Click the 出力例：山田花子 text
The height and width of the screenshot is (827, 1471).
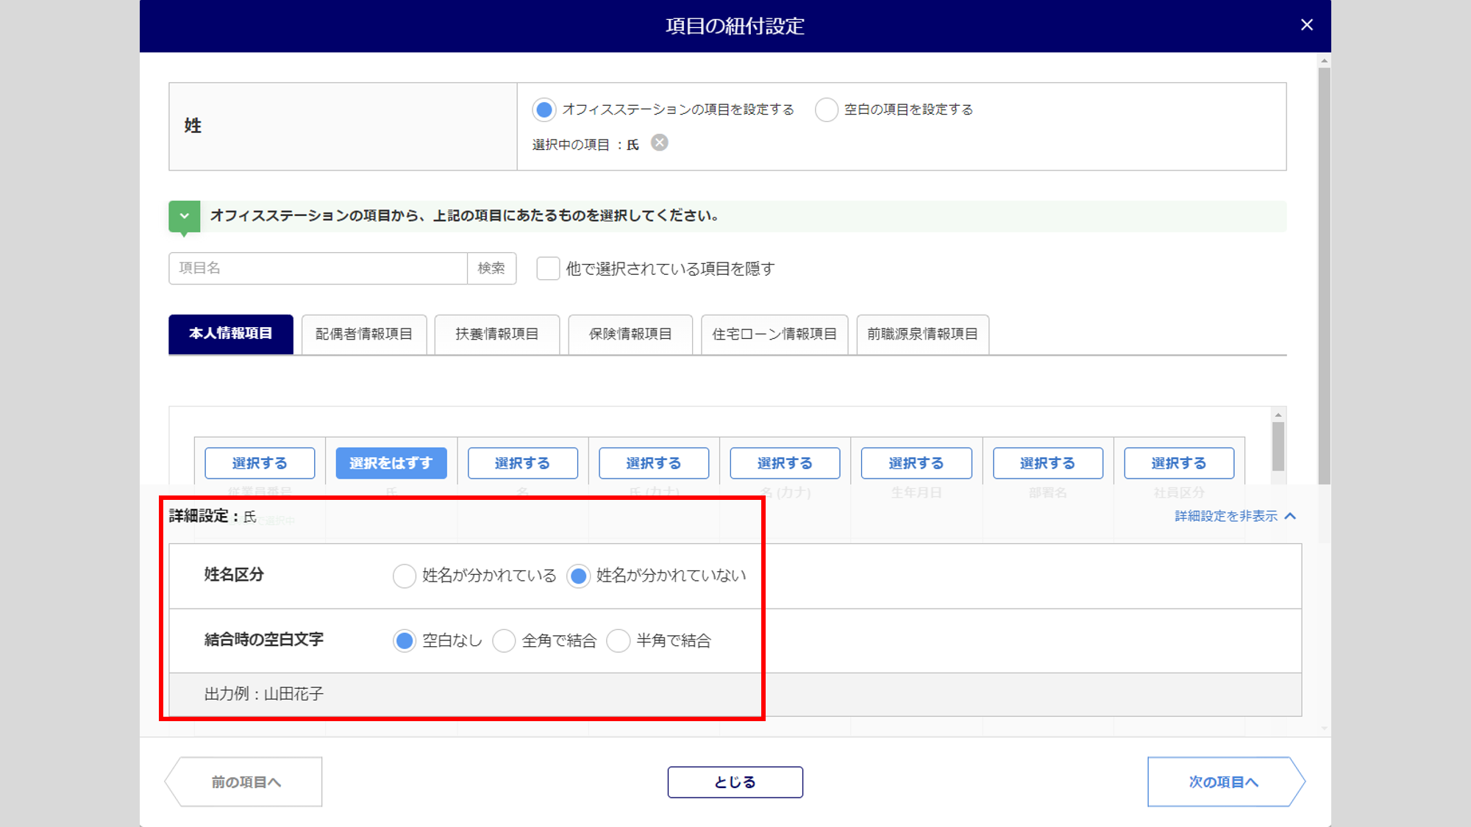[264, 694]
